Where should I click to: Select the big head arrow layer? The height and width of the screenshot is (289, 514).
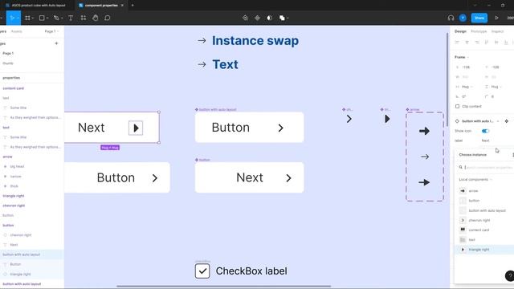pyautogui.click(x=17, y=166)
